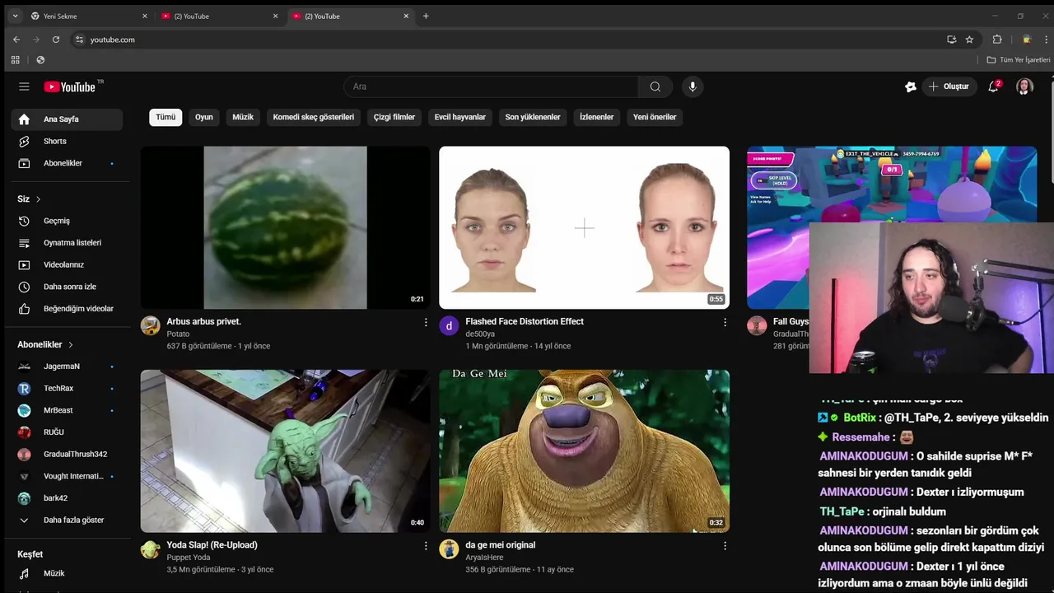Open more options for Flashed Face Distortion Effect

[x=725, y=322]
